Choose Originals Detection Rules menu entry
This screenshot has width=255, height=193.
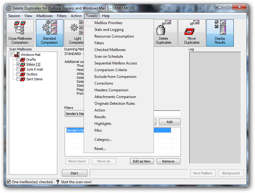point(119,104)
